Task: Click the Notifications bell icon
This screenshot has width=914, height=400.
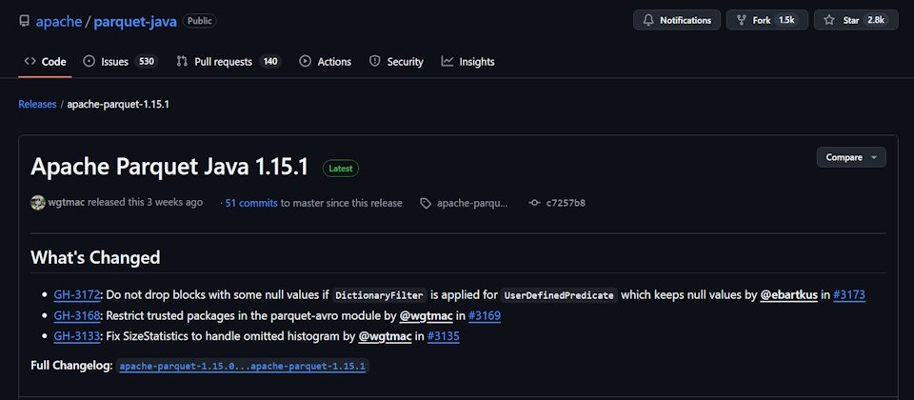Action: (648, 20)
